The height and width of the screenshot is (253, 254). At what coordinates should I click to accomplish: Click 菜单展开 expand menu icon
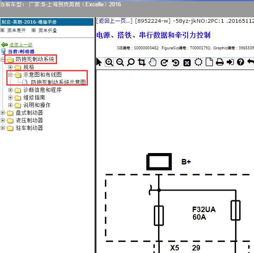click(3, 30)
